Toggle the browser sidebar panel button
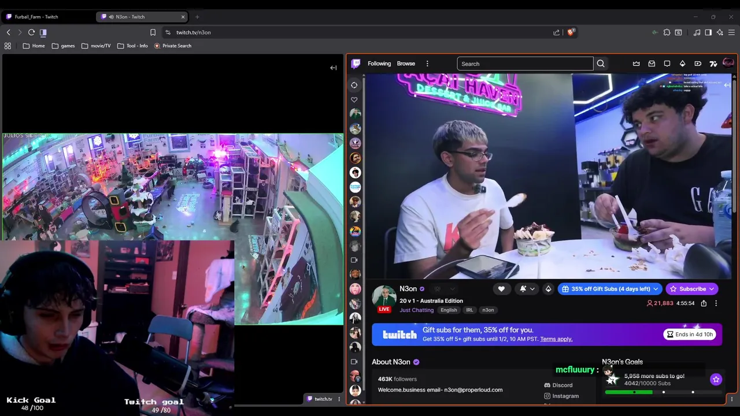This screenshot has height=416, width=740. 43,32
